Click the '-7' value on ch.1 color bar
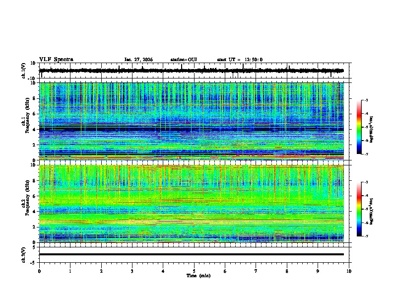 click(366, 154)
